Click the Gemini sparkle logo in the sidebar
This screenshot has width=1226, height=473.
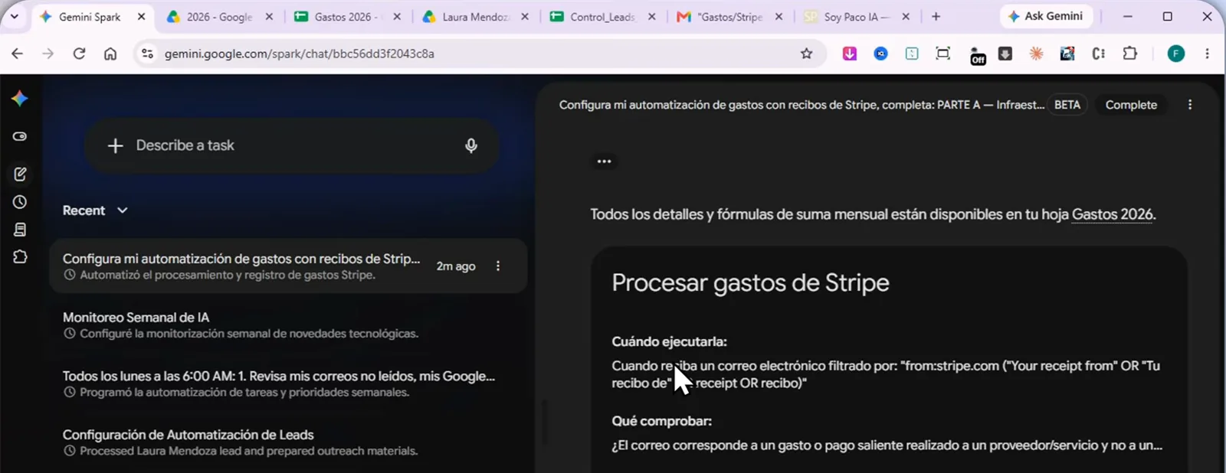[x=20, y=98]
